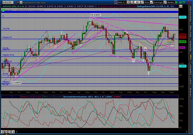Open the Big Buttons side tab
This screenshot has width=193, height=135.
click(191, 46)
